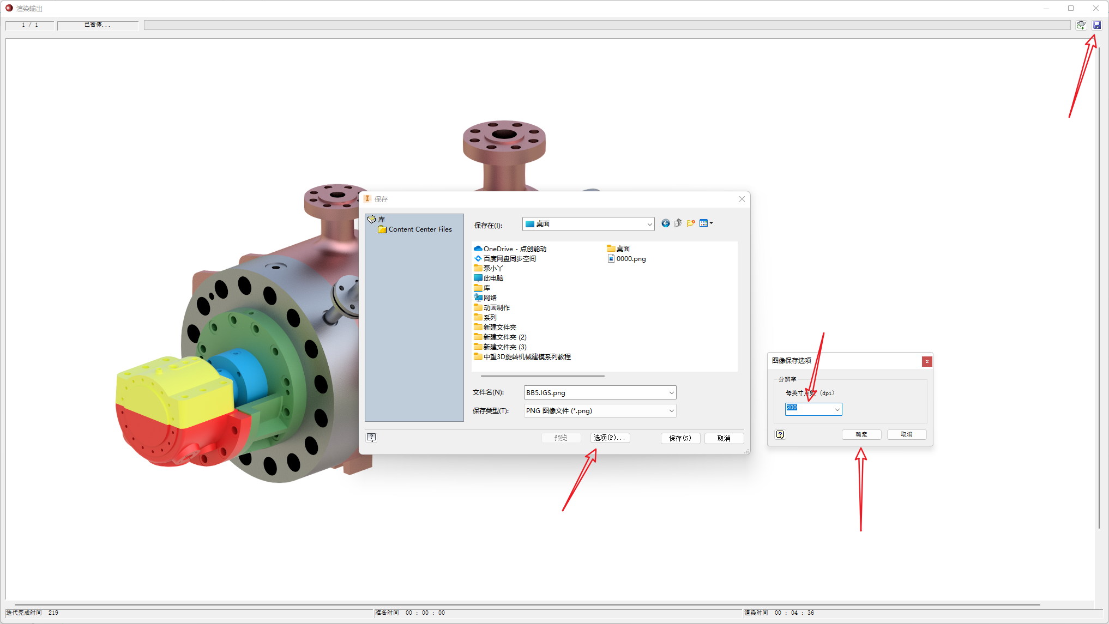Click the save rendered image floppy icon
1109x624 pixels.
point(1097,25)
